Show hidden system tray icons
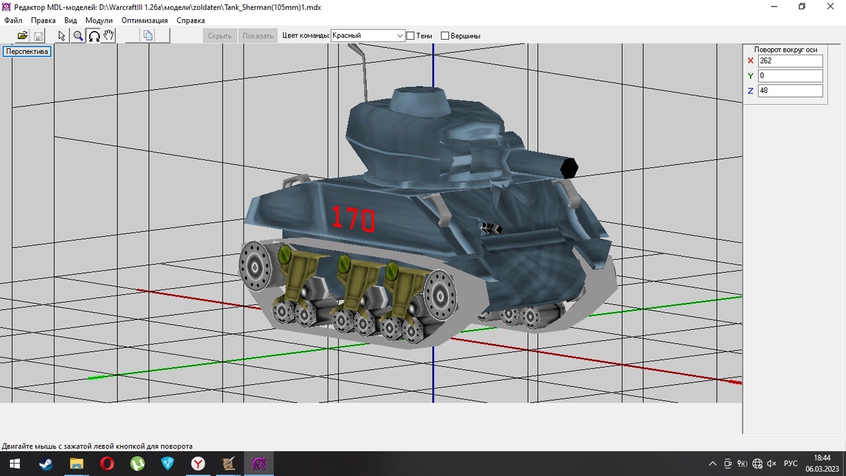Viewport: 846px width, 476px height. click(x=712, y=464)
